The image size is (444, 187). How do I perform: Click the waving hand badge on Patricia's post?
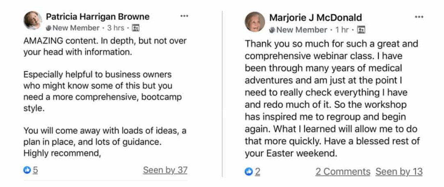(48, 28)
